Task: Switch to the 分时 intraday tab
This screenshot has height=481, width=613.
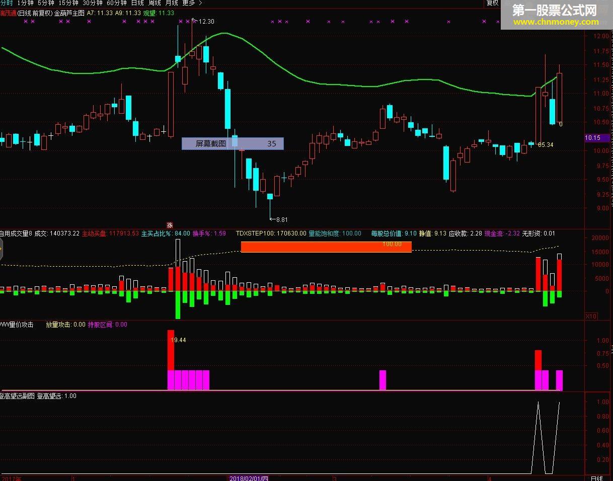Action: [7, 3]
